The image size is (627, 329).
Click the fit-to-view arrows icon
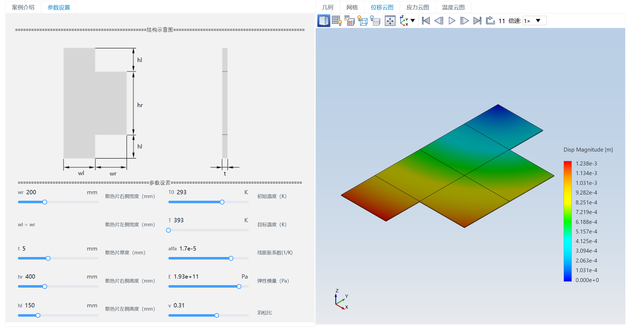pos(390,20)
